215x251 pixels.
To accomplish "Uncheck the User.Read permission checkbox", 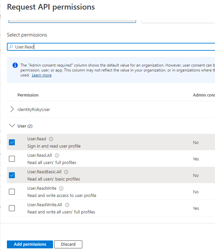I will point(12,142).
